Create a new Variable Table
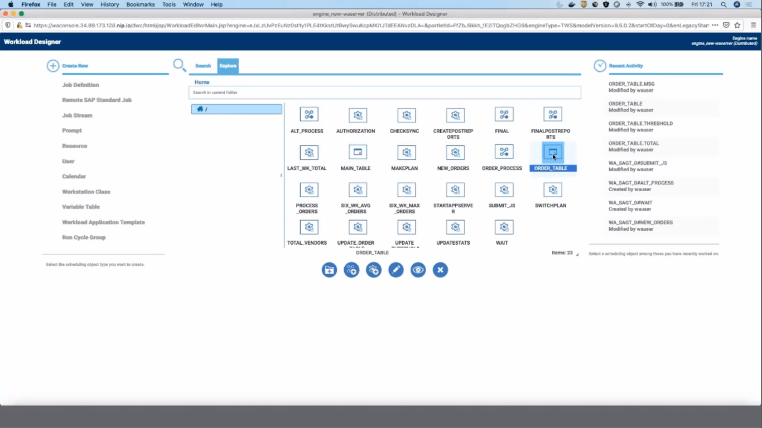Screen dimensions: 762x428 81,207
